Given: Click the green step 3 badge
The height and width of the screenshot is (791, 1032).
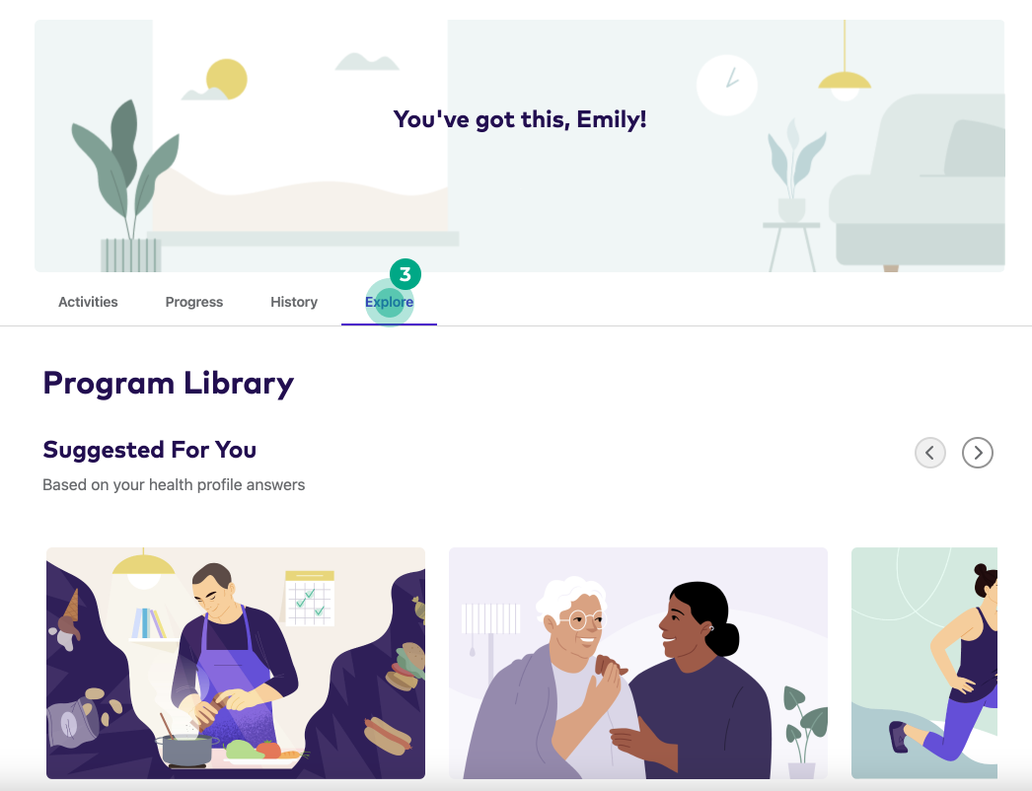Looking at the screenshot, I should [x=405, y=274].
